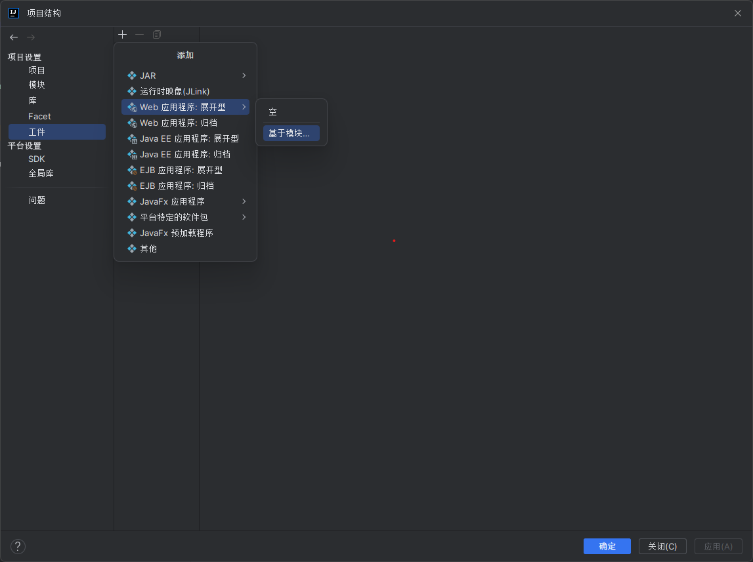Select 工件 in the sidebar
The image size is (753, 562).
(57, 132)
